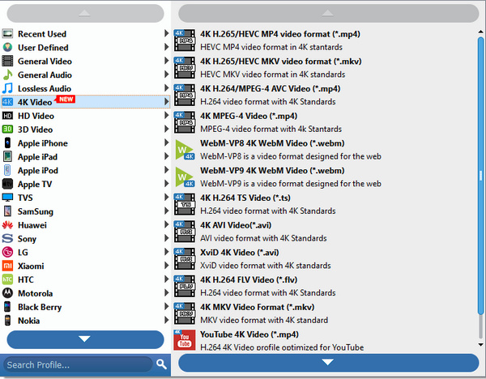Click the WebM-VP8 4K format icon
Image resolution: width=486 pixels, height=379 pixels.
[x=185, y=150]
